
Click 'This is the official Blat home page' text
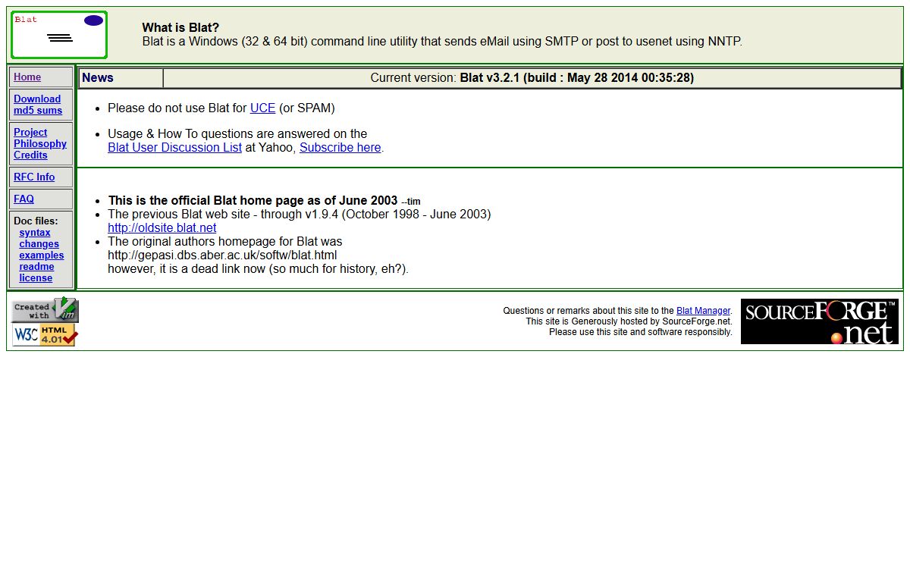point(253,200)
